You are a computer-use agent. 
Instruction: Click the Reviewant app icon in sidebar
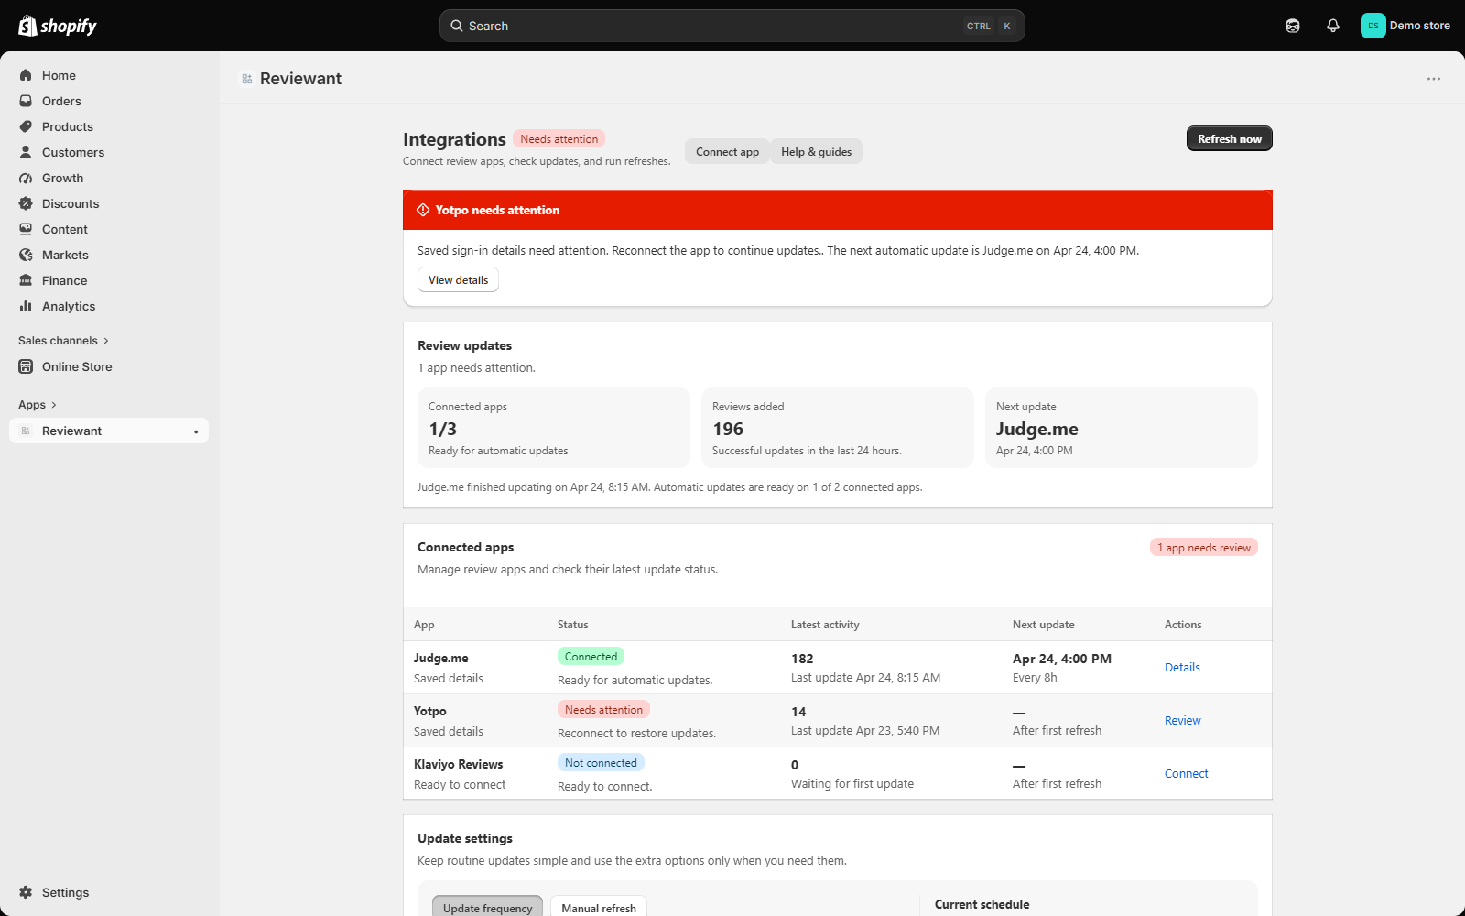coord(26,431)
